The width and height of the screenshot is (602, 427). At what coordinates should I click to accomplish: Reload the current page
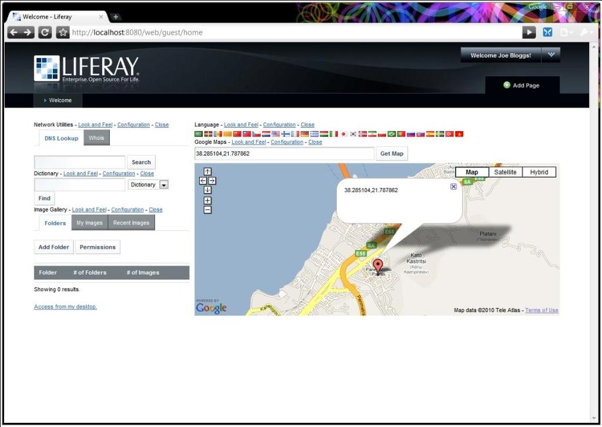[x=45, y=32]
